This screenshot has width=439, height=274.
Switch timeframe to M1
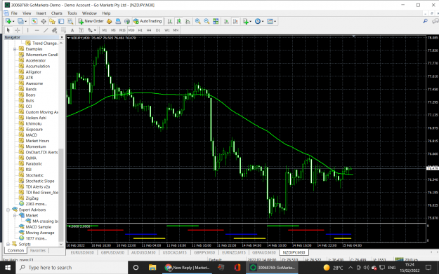[105, 30]
